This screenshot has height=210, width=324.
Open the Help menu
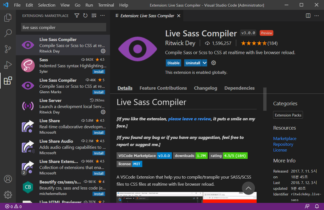124,5
